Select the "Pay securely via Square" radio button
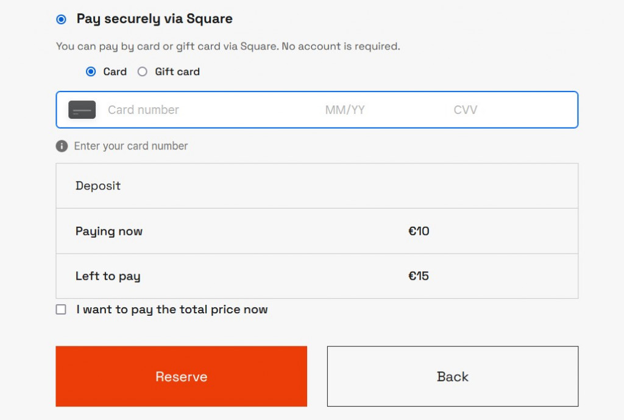The image size is (624, 420). (x=61, y=19)
